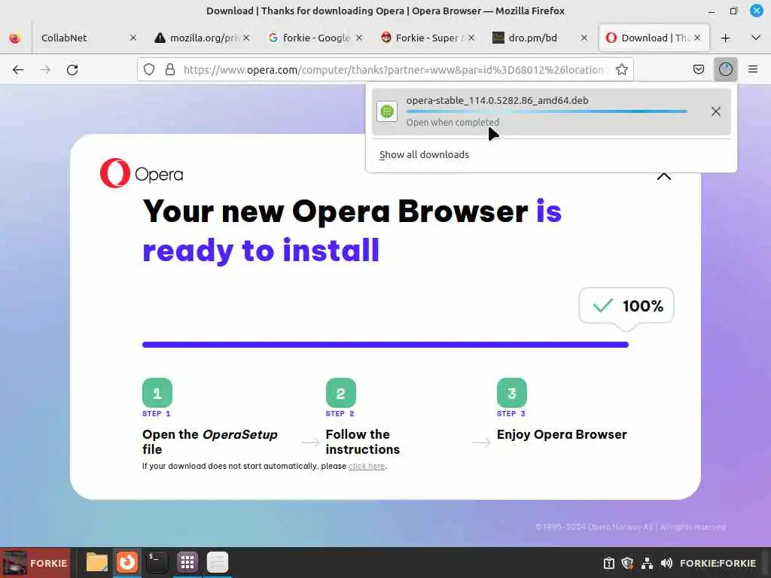
Task: Open the FORKIE start menu
Action: (35, 563)
